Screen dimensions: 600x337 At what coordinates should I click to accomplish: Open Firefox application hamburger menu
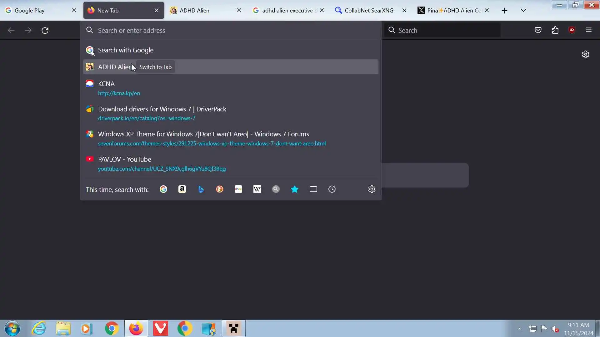click(x=589, y=30)
